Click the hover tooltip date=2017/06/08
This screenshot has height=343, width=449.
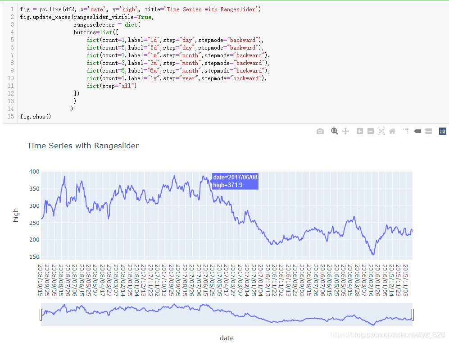[235, 181]
